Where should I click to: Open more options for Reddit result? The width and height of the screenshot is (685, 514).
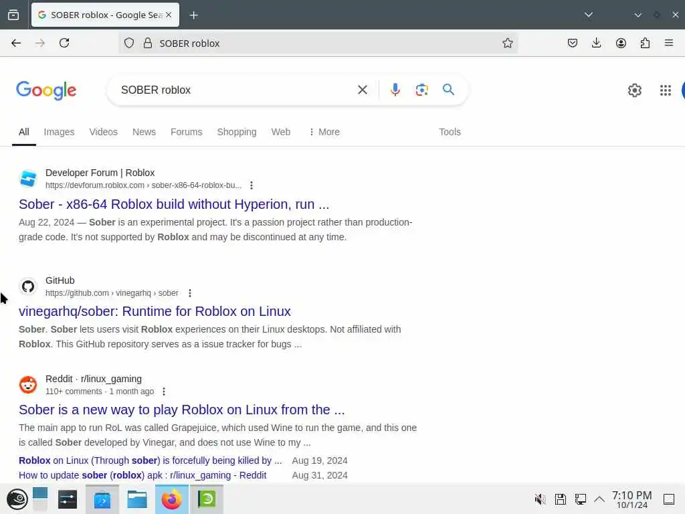pyautogui.click(x=164, y=391)
